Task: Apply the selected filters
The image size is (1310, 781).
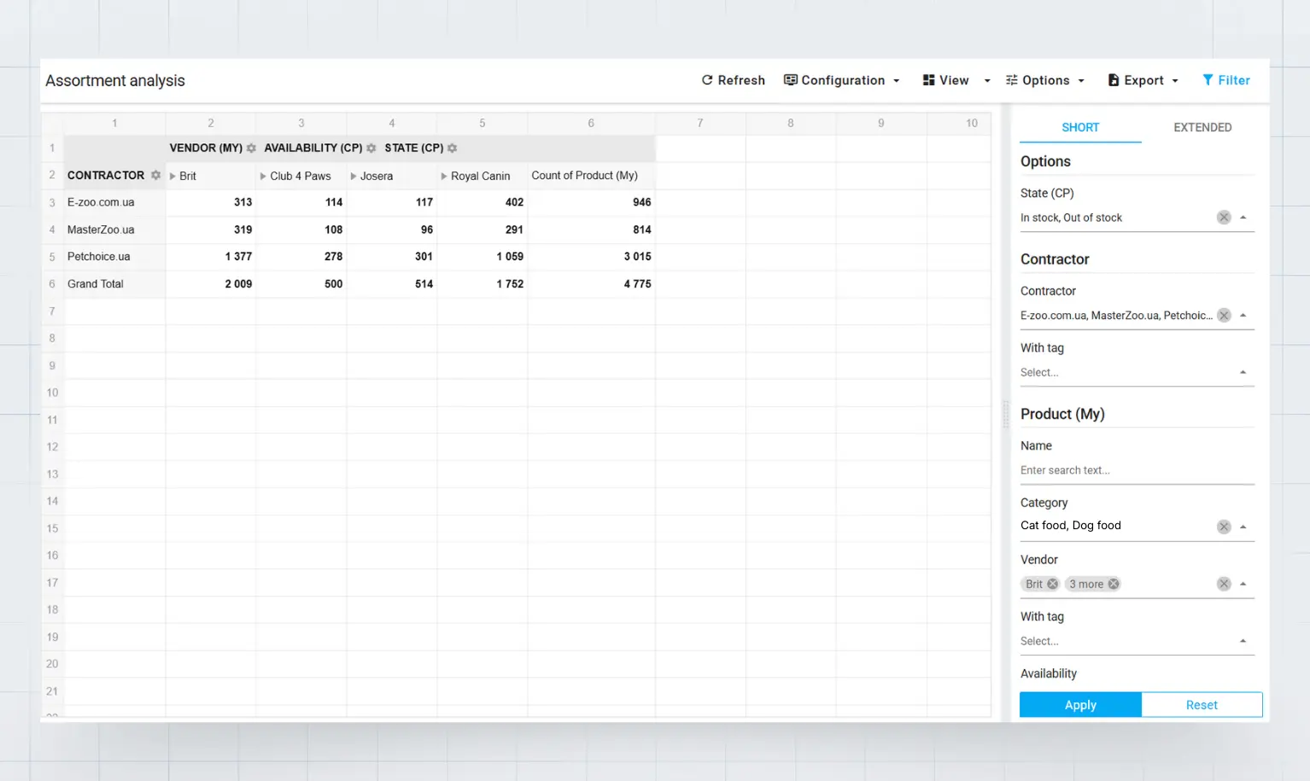Action: point(1080,705)
